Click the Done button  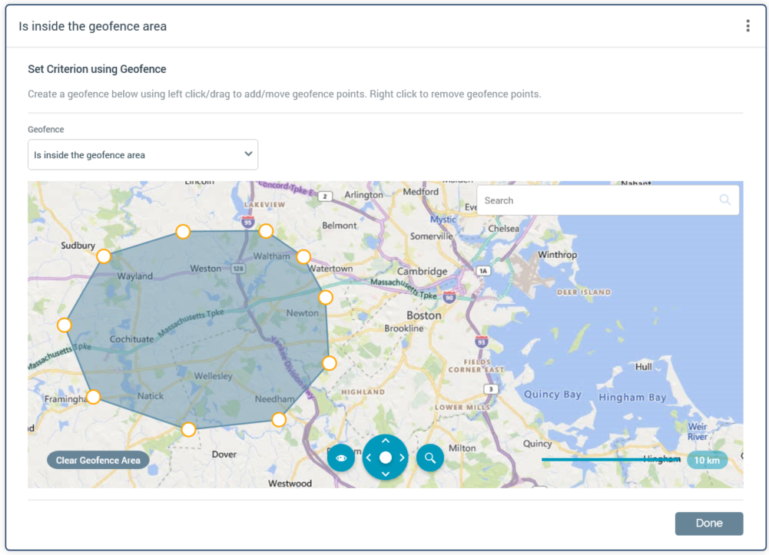[x=708, y=524]
